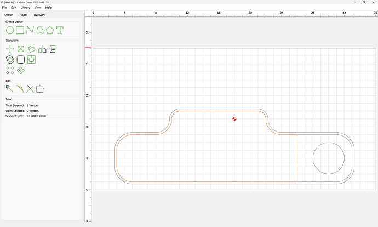Viewport: 378px width, 227px height.
Task: Switch to the Toolpaths tab
Action: [x=39, y=15]
